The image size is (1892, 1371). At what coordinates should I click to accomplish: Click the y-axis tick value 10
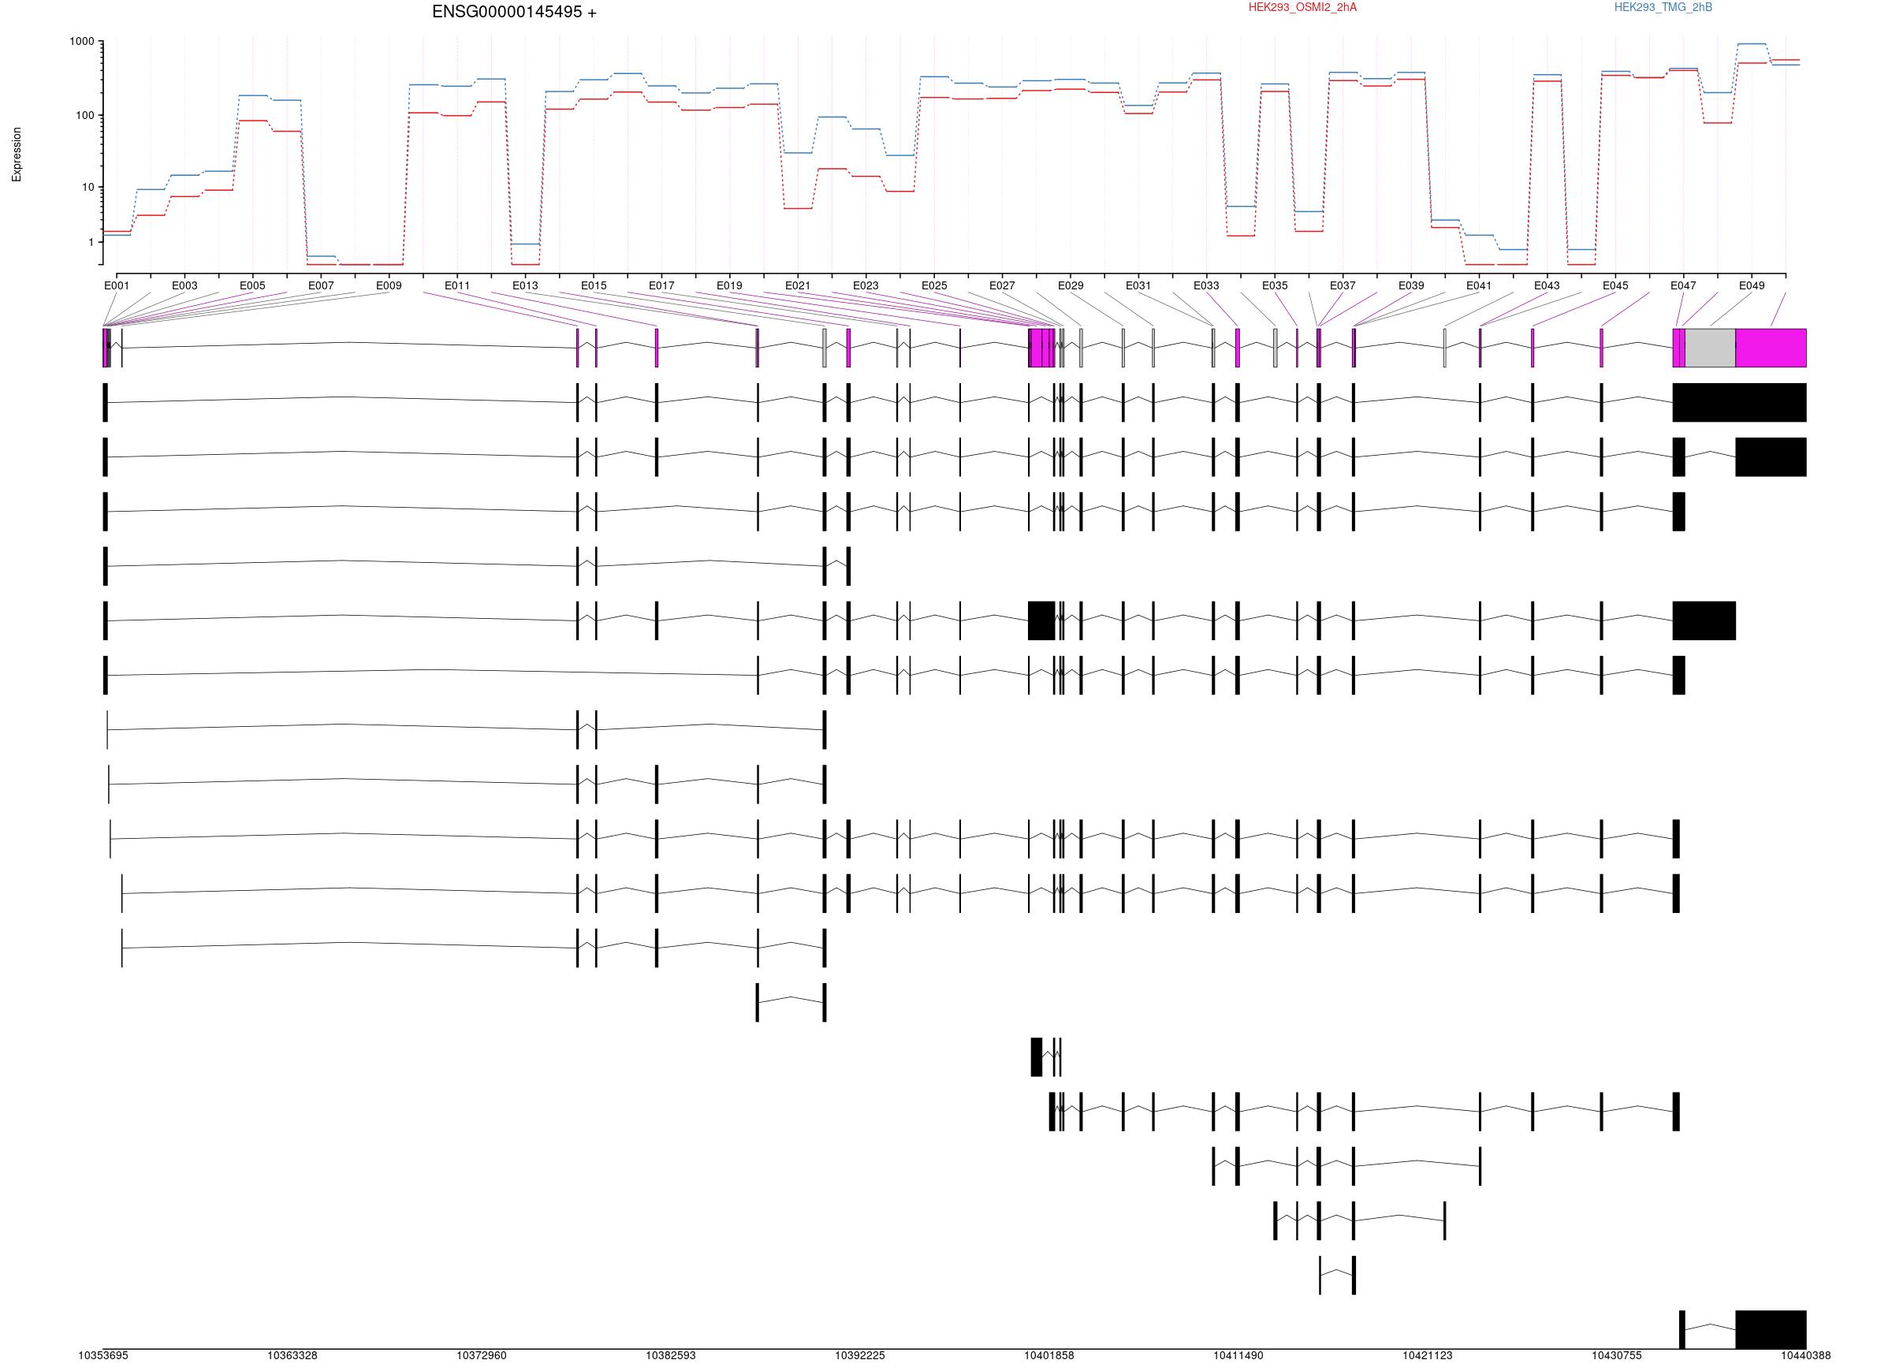pyautogui.click(x=88, y=188)
